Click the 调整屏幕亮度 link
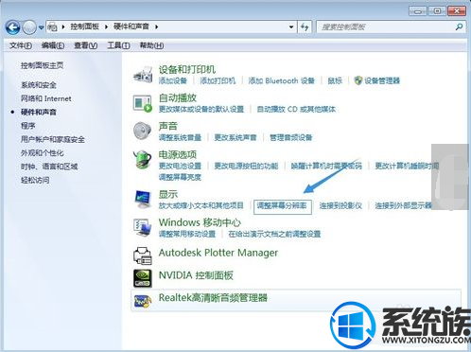Screen dimensions: 471x352 tap(180, 177)
